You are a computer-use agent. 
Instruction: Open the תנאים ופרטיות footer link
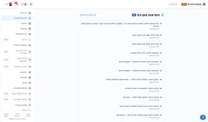tap(17, 115)
